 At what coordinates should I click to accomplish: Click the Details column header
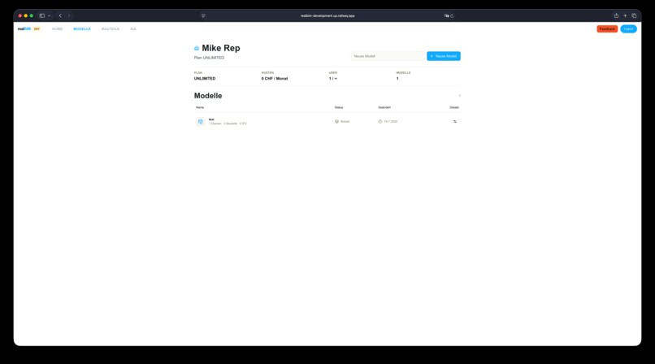[454, 107]
